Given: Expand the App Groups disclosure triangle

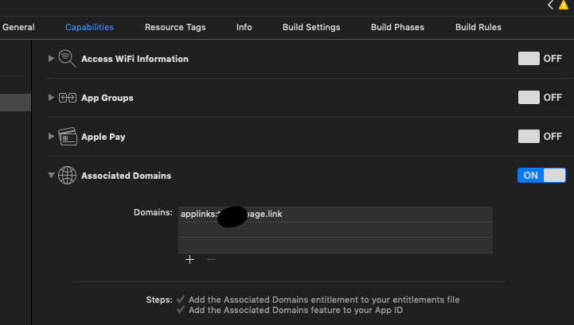Looking at the screenshot, I should point(51,98).
